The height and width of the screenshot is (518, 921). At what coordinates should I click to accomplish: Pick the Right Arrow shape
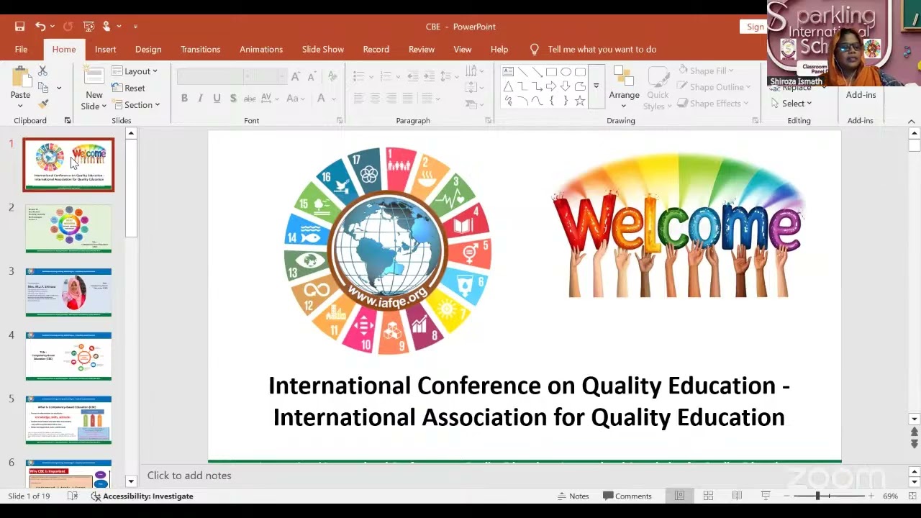[551, 86]
